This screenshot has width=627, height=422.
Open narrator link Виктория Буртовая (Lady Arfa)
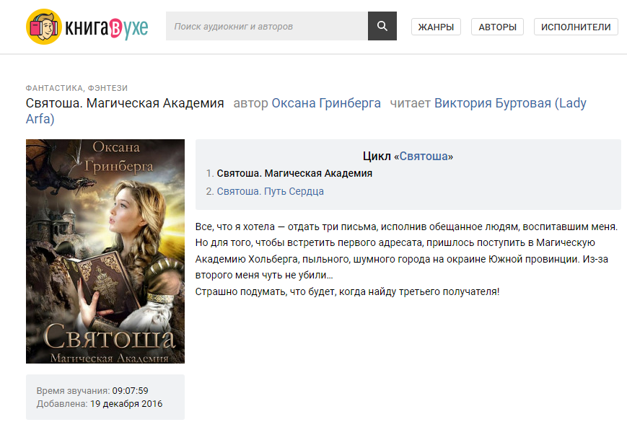click(x=510, y=103)
